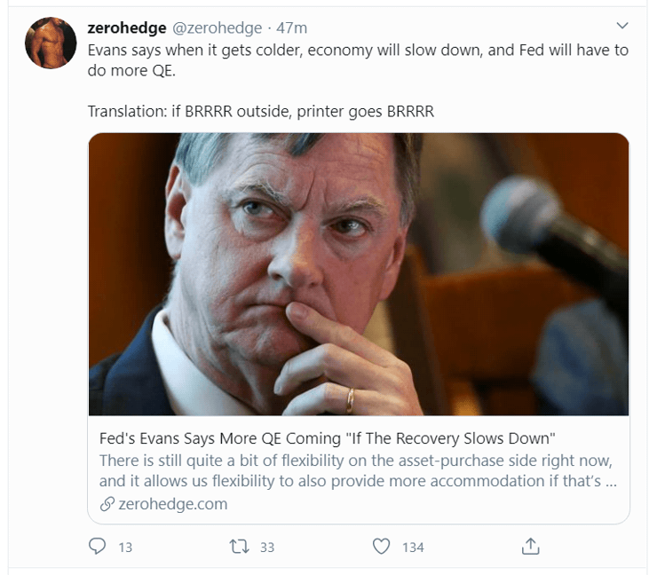657x575 pixels.
Task: Click the zerohedge.com domain link
Action: (172, 504)
